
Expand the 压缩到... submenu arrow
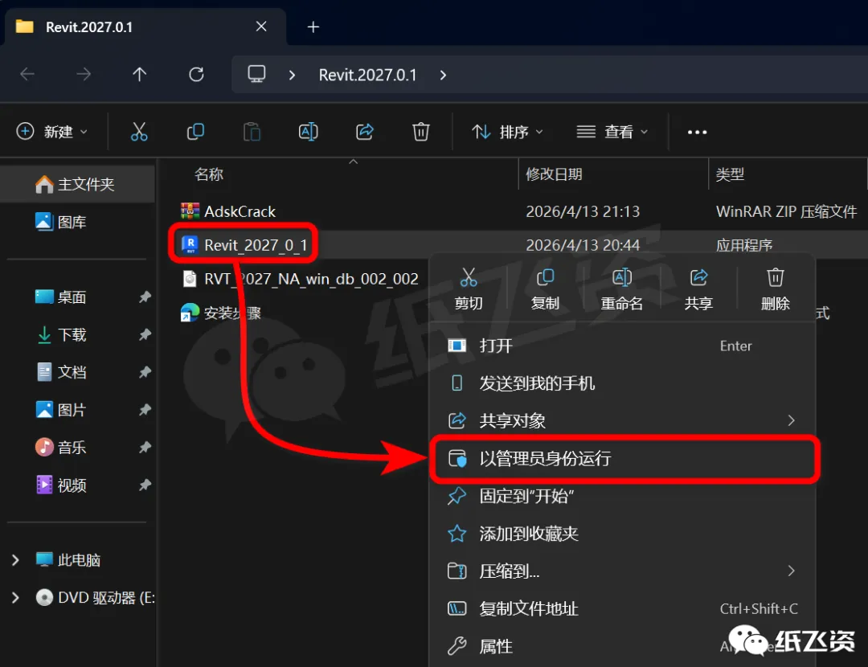click(792, 571)
